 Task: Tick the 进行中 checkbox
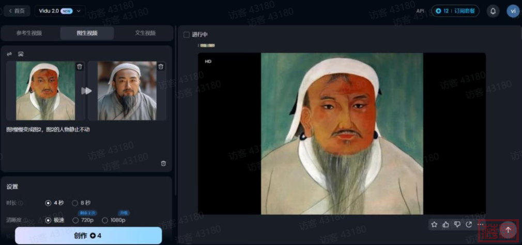click(187, 35)
